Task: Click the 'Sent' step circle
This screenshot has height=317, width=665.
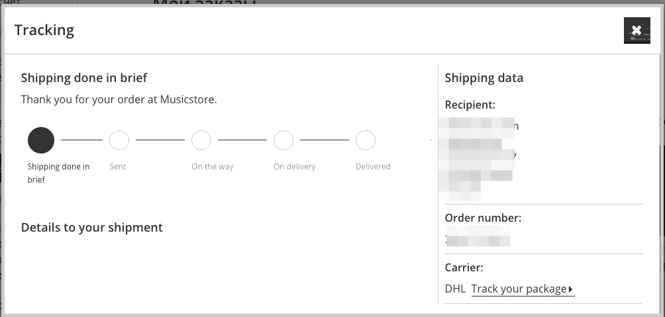Action: tap(119, 140)
